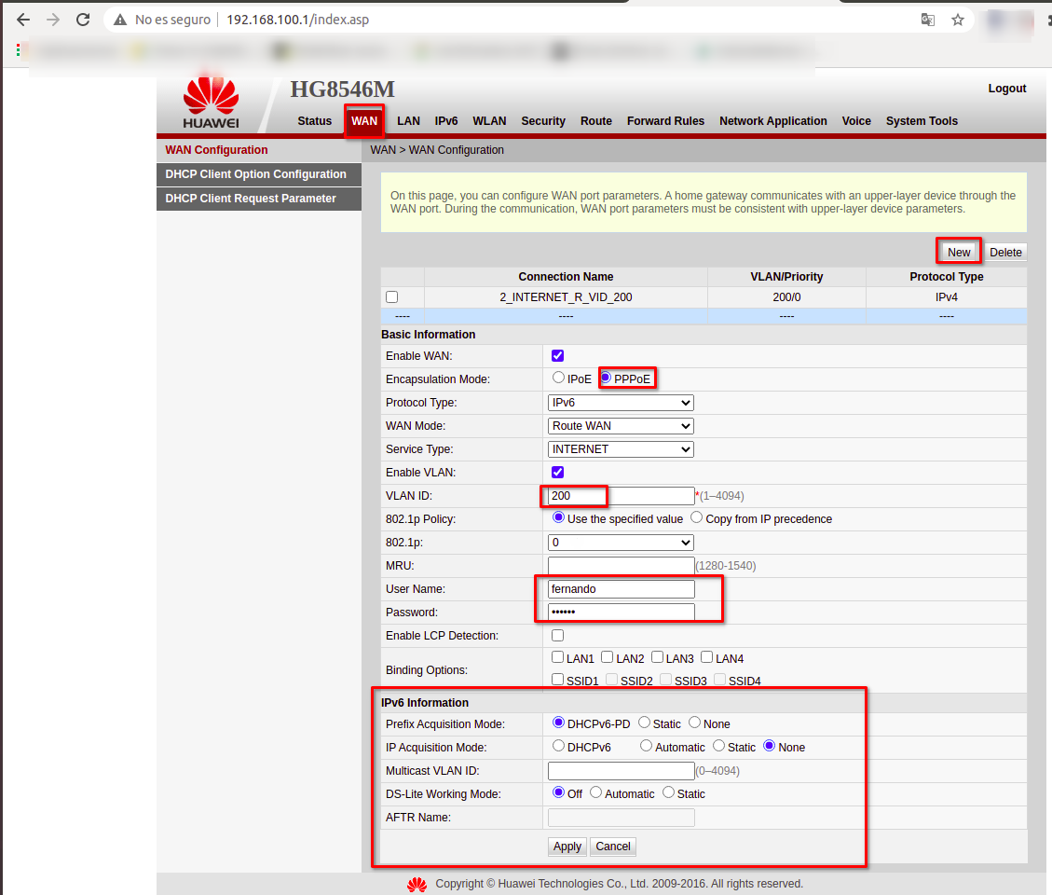The height and width of the screenshot is (895, 1052).
Task: Click the green dots icon on the bookmarks bar
Action: [x=18, y=49]
